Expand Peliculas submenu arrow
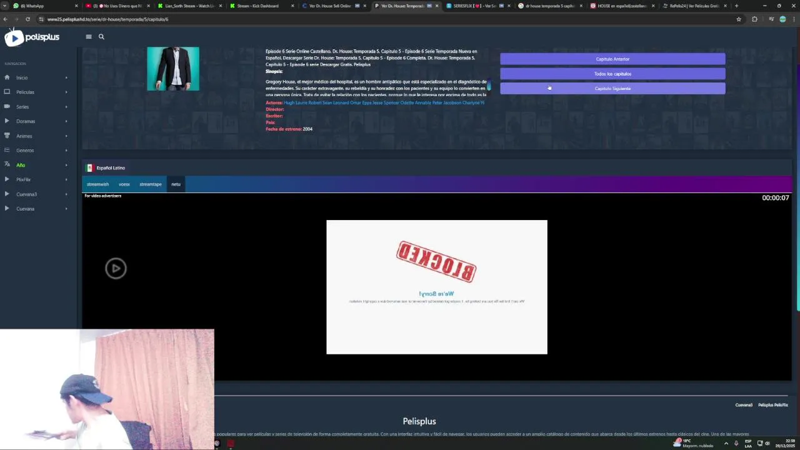Viewport: 800px width, 450px height. pyautogui.click(x=66, y=92)
